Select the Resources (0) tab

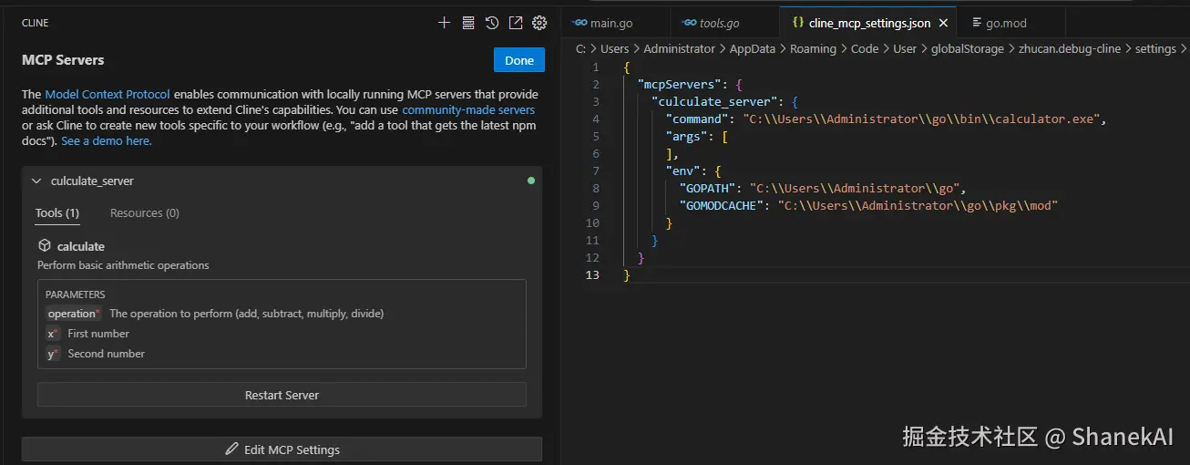tap(144, 213)
